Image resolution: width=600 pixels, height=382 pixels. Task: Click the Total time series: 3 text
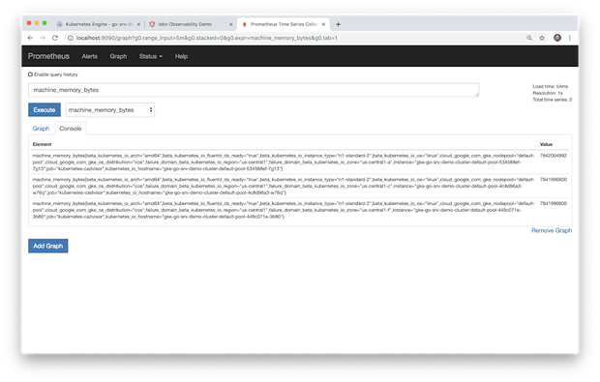pyautogui.click(x=553, y=100)
